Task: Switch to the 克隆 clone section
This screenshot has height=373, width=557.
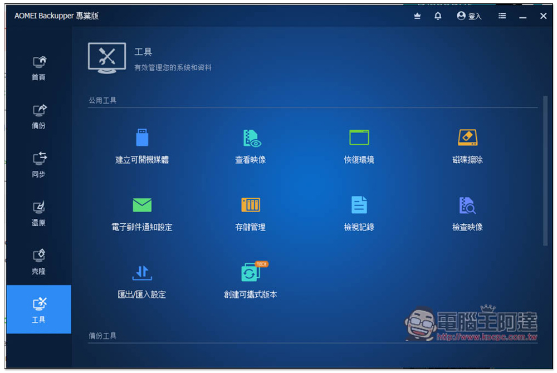Action: [39, 262]
